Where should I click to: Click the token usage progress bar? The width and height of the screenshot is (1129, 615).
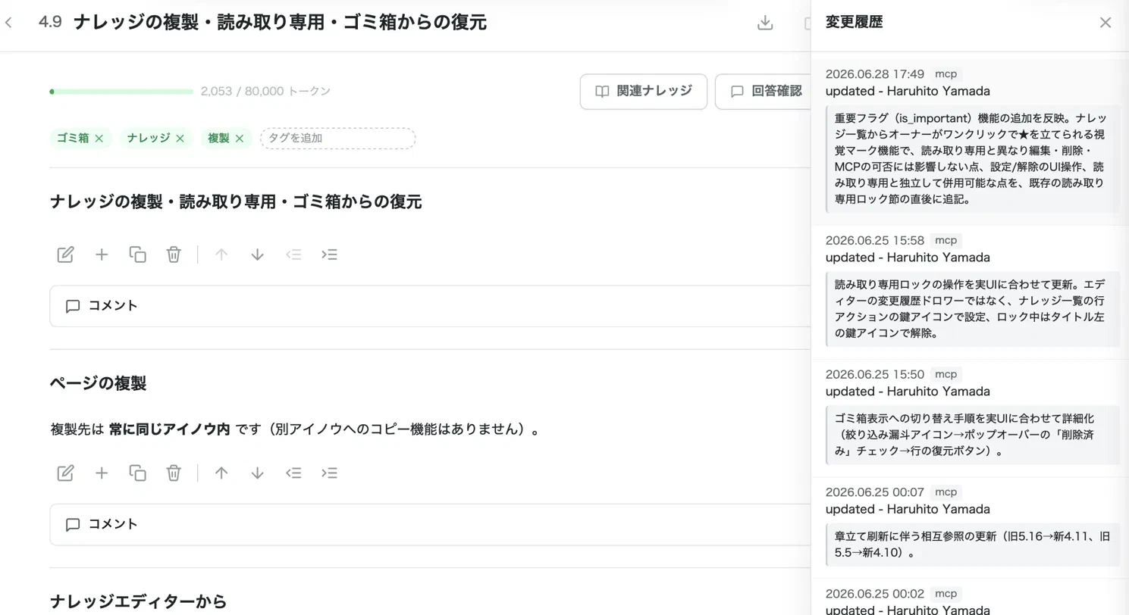[x=121, y=92]
